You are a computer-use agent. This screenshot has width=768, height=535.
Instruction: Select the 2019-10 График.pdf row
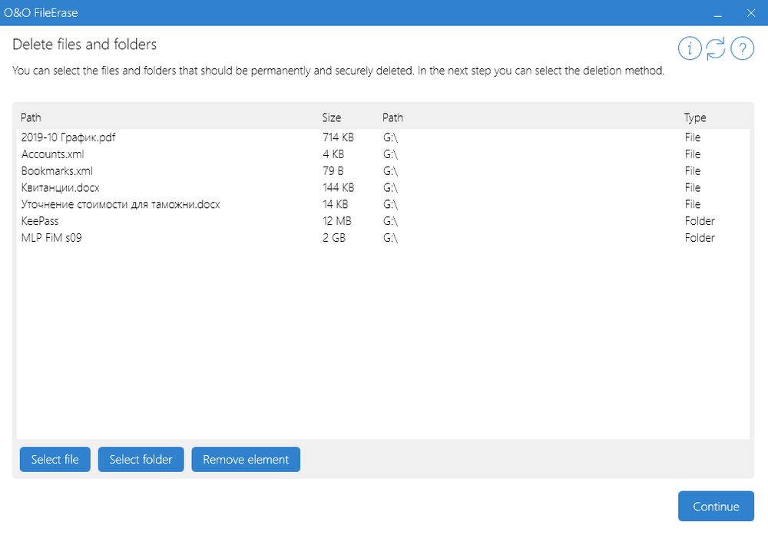click(69, 137)
